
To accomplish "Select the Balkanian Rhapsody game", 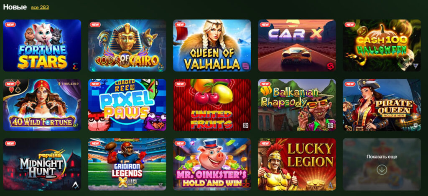I will click(297, 105).
